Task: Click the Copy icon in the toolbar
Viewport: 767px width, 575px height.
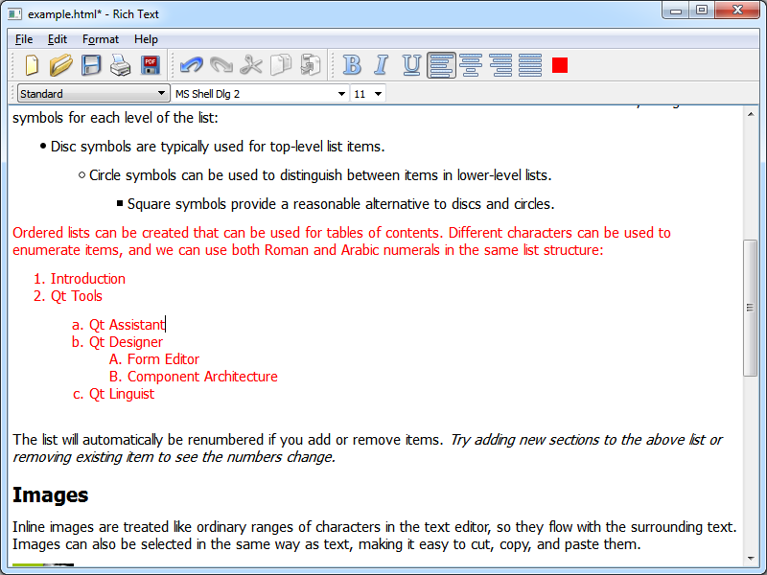Action: point(281,65)
